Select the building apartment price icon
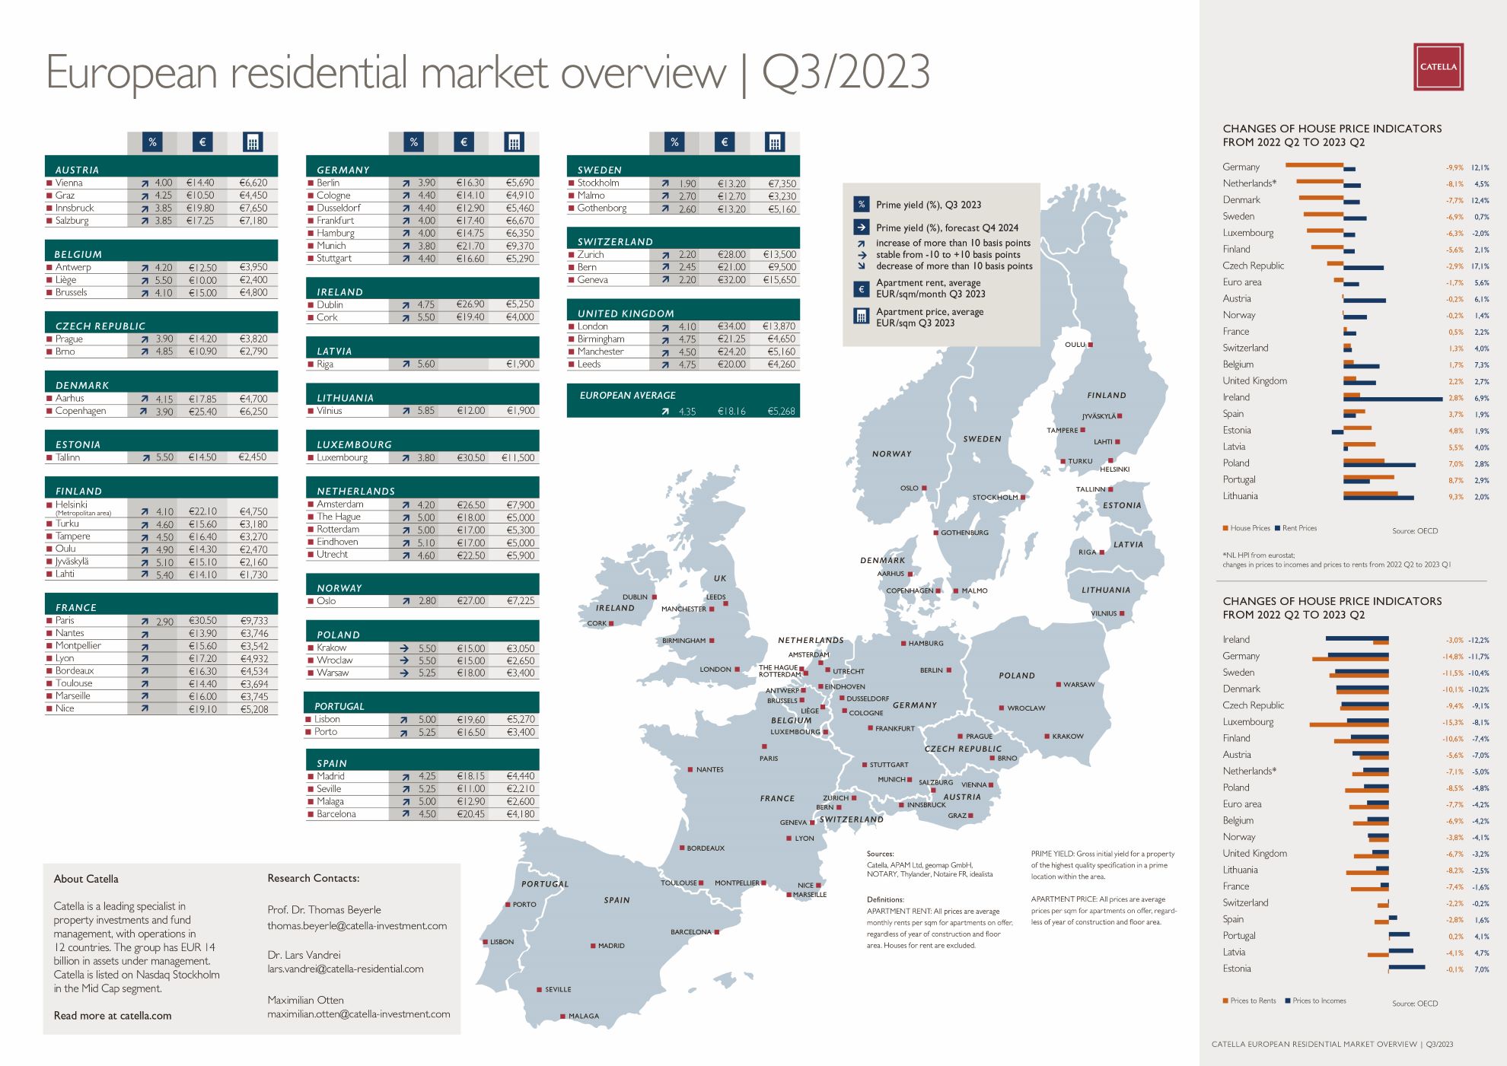Viewport: 1507px width, 1066px height. (x=251, y=142)
